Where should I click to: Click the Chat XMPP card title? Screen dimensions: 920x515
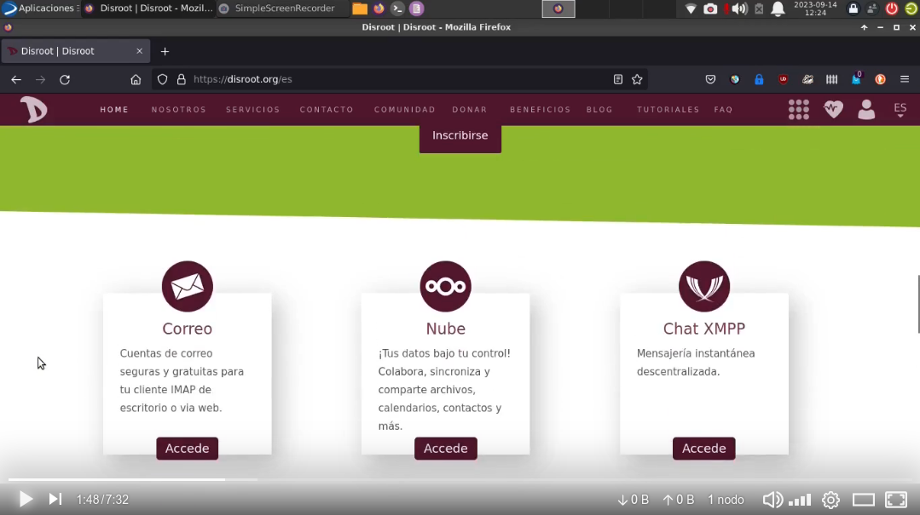pyautogui.click(x=704, y=329)
